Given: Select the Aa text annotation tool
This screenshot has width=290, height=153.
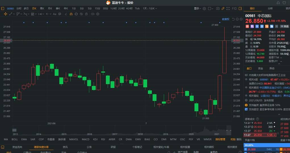Looking at the screenshot, I should (x=55, y=14).
